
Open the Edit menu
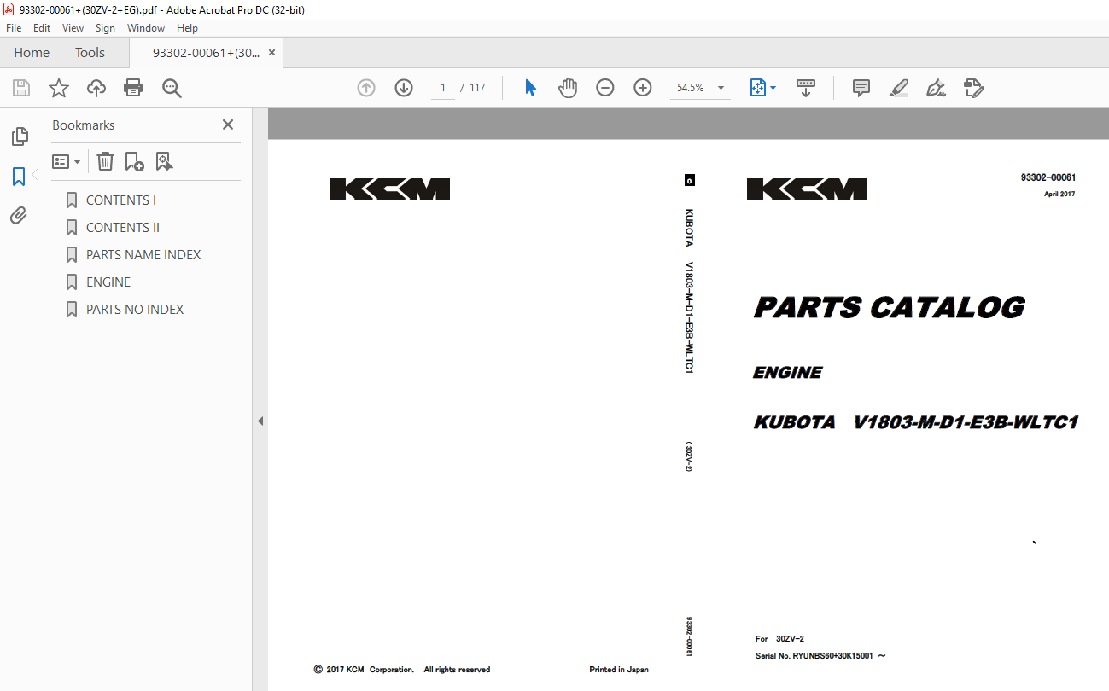tap(42, 28)
